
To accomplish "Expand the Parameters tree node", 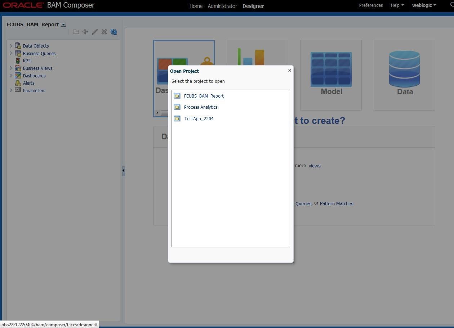I will point(11,90).
